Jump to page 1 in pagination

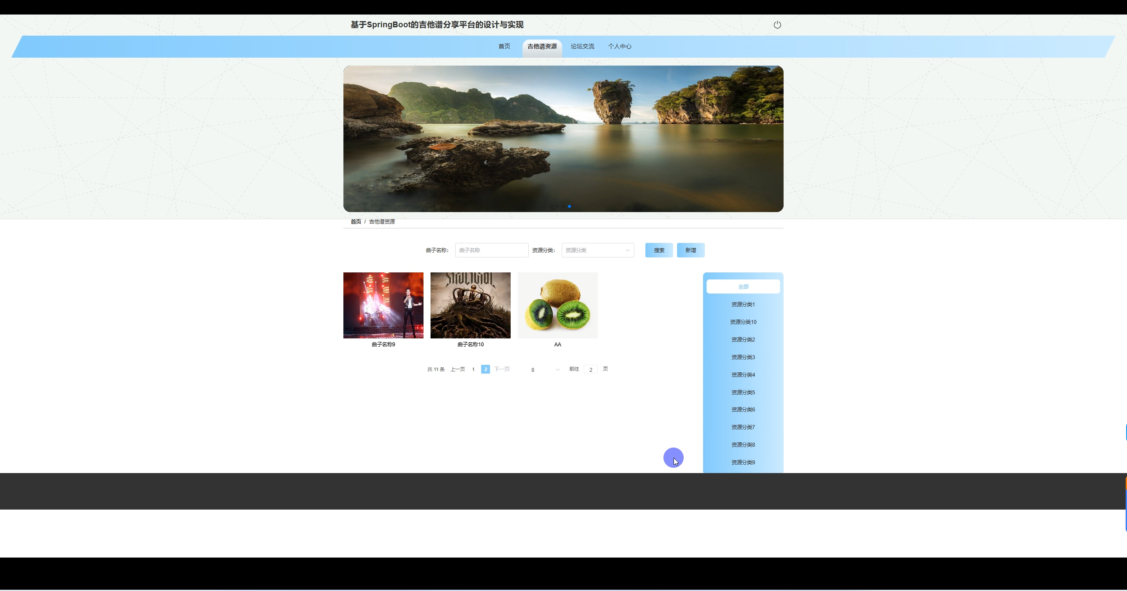[473, 369]
